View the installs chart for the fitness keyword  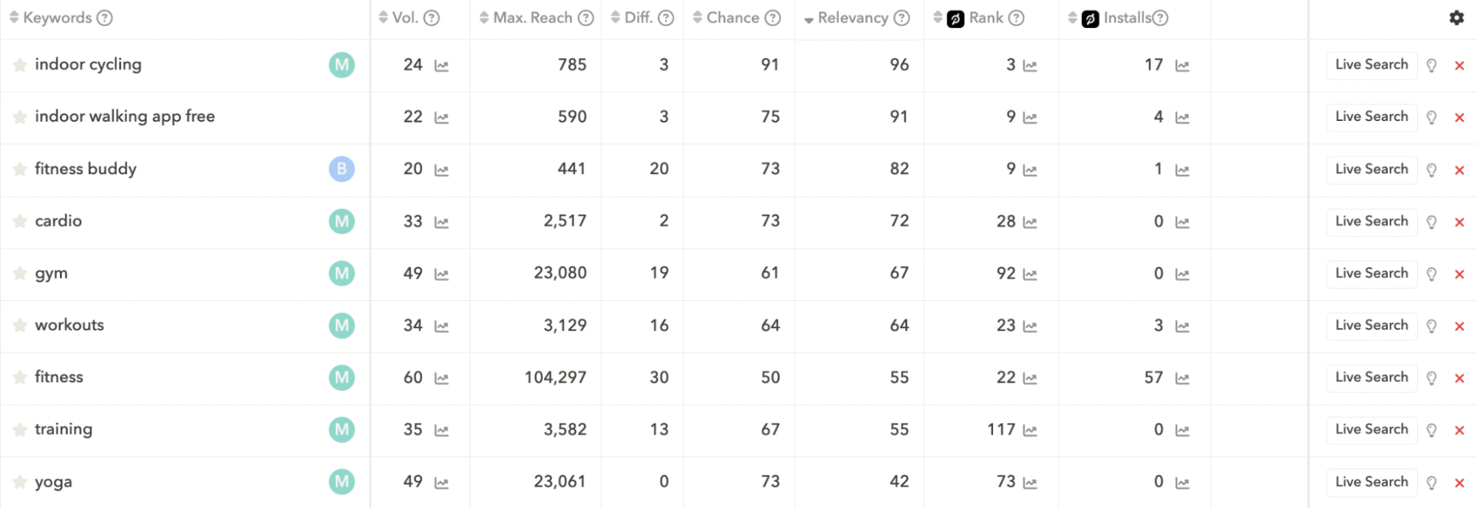pyautogui.click(x=1182, y=378)
